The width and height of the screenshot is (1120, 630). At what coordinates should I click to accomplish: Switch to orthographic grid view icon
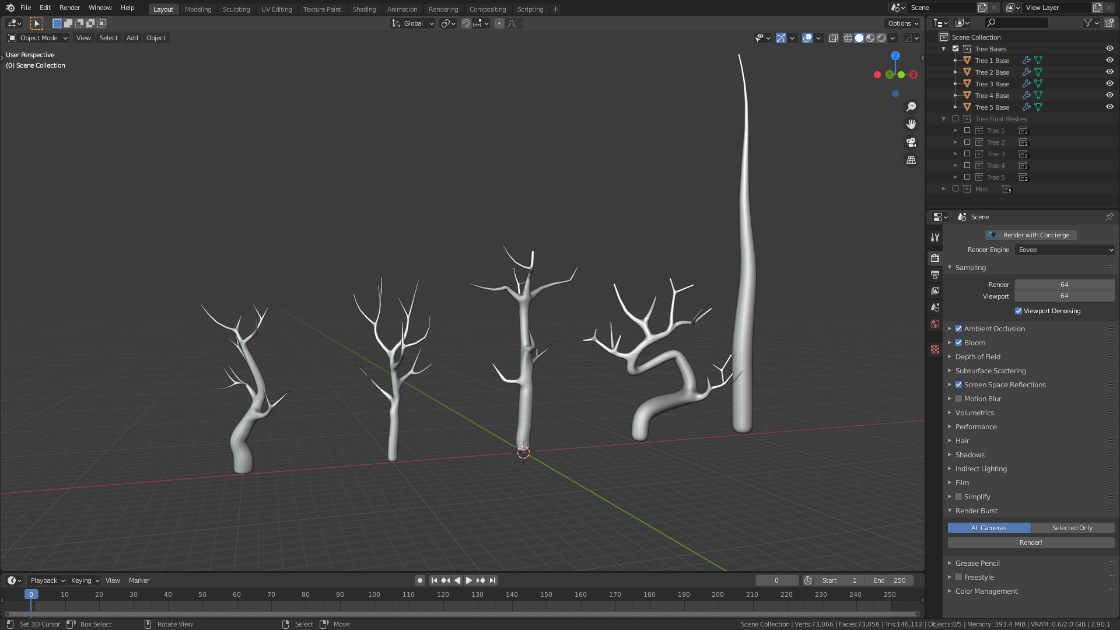tap(911, 160)
